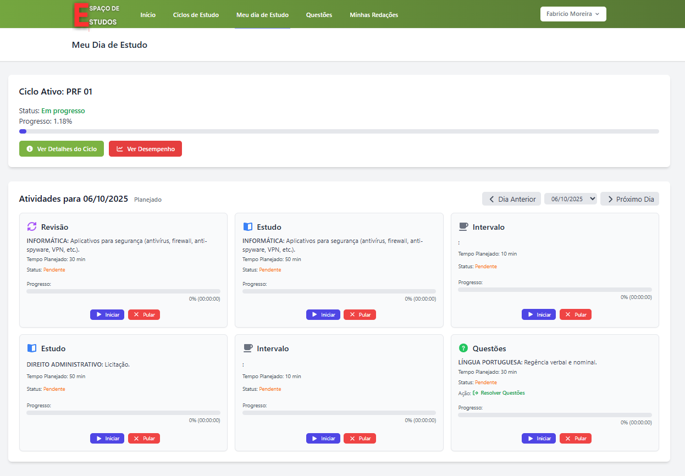Navigate to Questões in the top menu
This screenshot has width=685, height=476.
click(319, 15)
